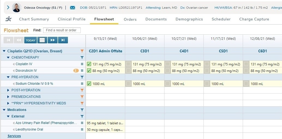
Task: Jump to first date with skip-back button
Action: point(8,40)
